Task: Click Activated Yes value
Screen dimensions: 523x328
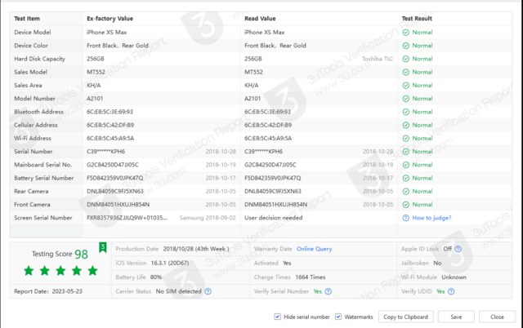Action: (x=287, y=263)
